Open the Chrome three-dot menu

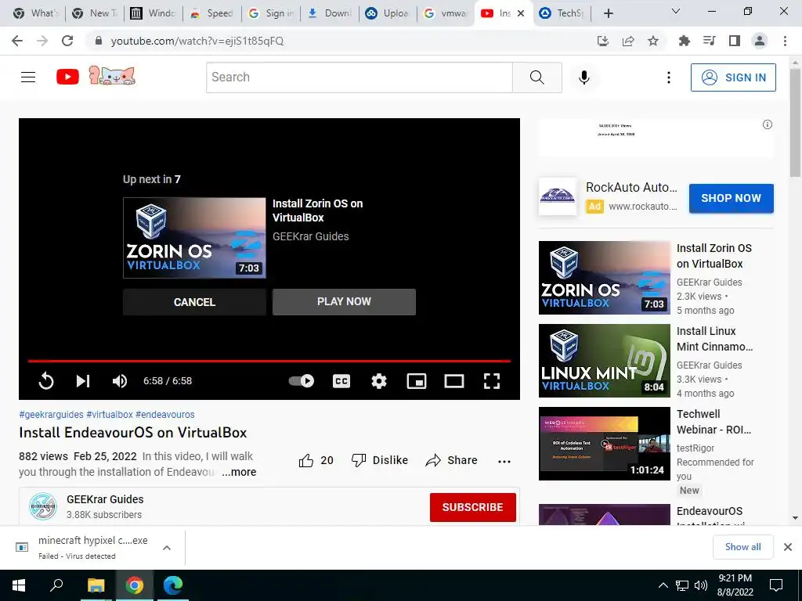pyautogui.click(x=785, y=41)
